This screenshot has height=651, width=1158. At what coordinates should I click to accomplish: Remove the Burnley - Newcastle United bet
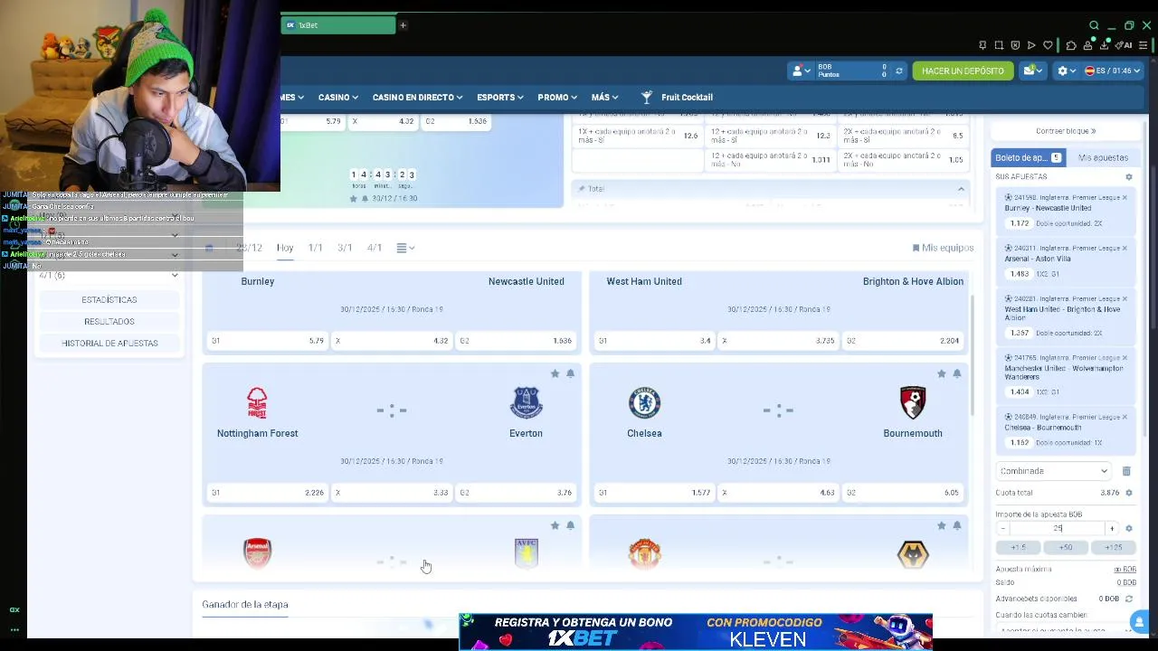click(1125, 197)
